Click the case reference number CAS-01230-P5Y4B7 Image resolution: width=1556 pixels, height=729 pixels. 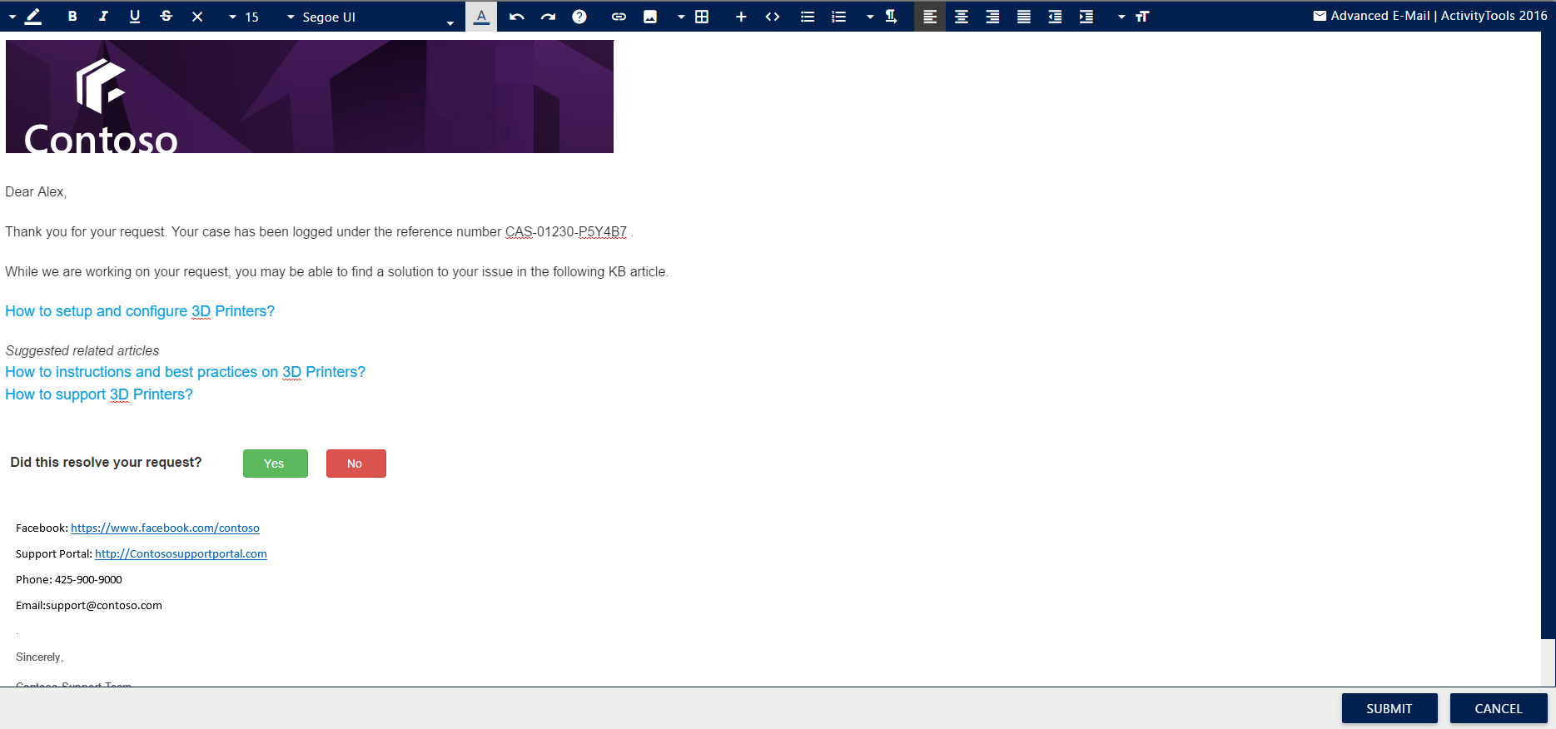566,232
